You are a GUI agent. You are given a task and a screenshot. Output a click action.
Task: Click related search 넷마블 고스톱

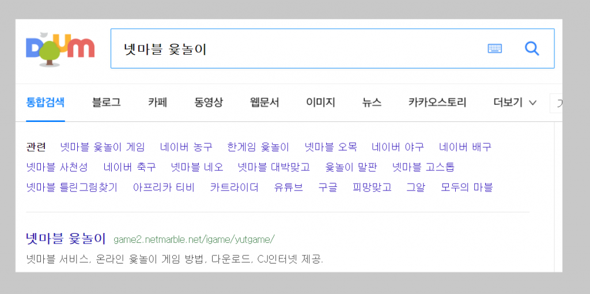tap(423, 167)
